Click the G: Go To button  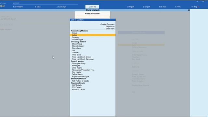(x=92, y=7)
